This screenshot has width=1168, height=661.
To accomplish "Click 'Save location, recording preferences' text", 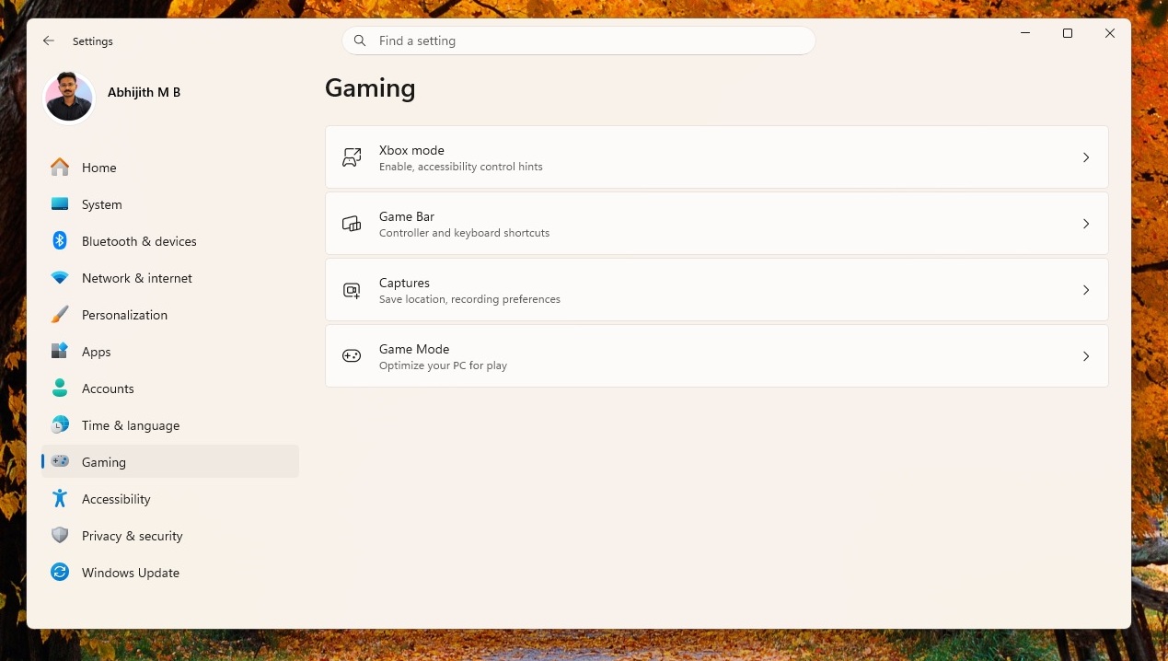I will point(469,299).
